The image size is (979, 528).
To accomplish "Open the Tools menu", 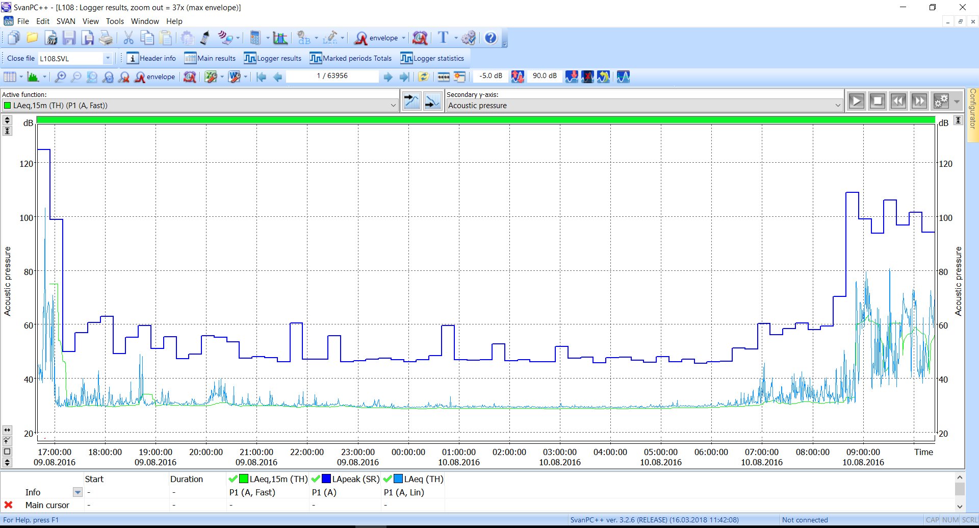I will point(115,21).
